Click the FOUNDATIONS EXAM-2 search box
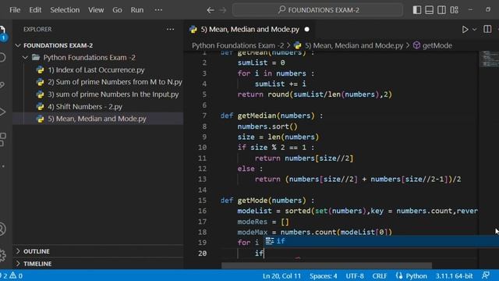This screenshot has height=281, width=499. pos(317,10)
